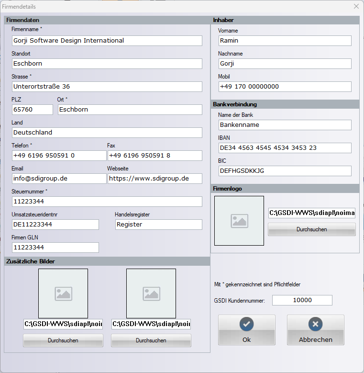Viewport: 364px width, 373px height.
Task: Click the PLZ field with 65760
Action: (x=33, y=110)
